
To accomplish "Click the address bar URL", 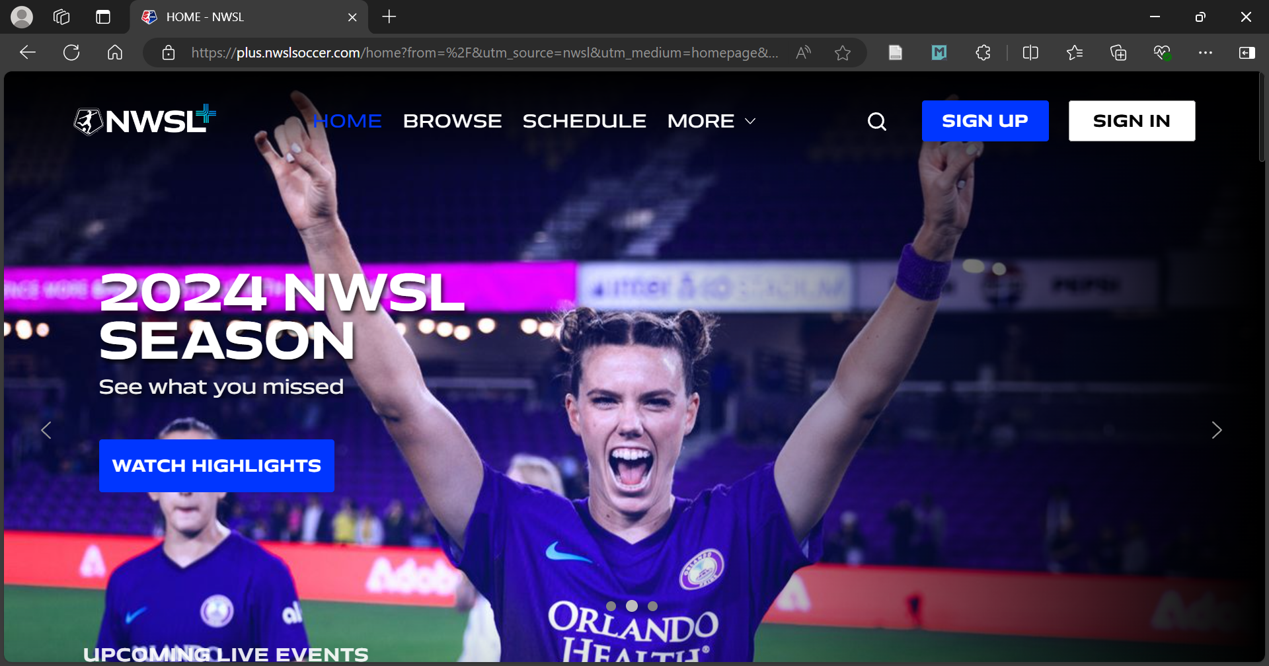I will (484, 53).
